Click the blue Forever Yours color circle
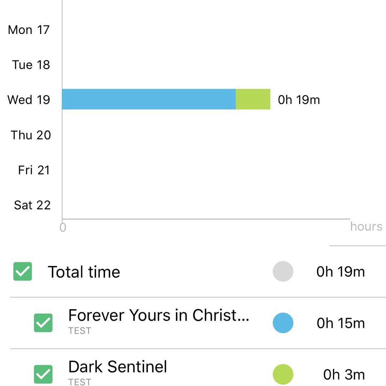386x386 pixels. [283, 323]
